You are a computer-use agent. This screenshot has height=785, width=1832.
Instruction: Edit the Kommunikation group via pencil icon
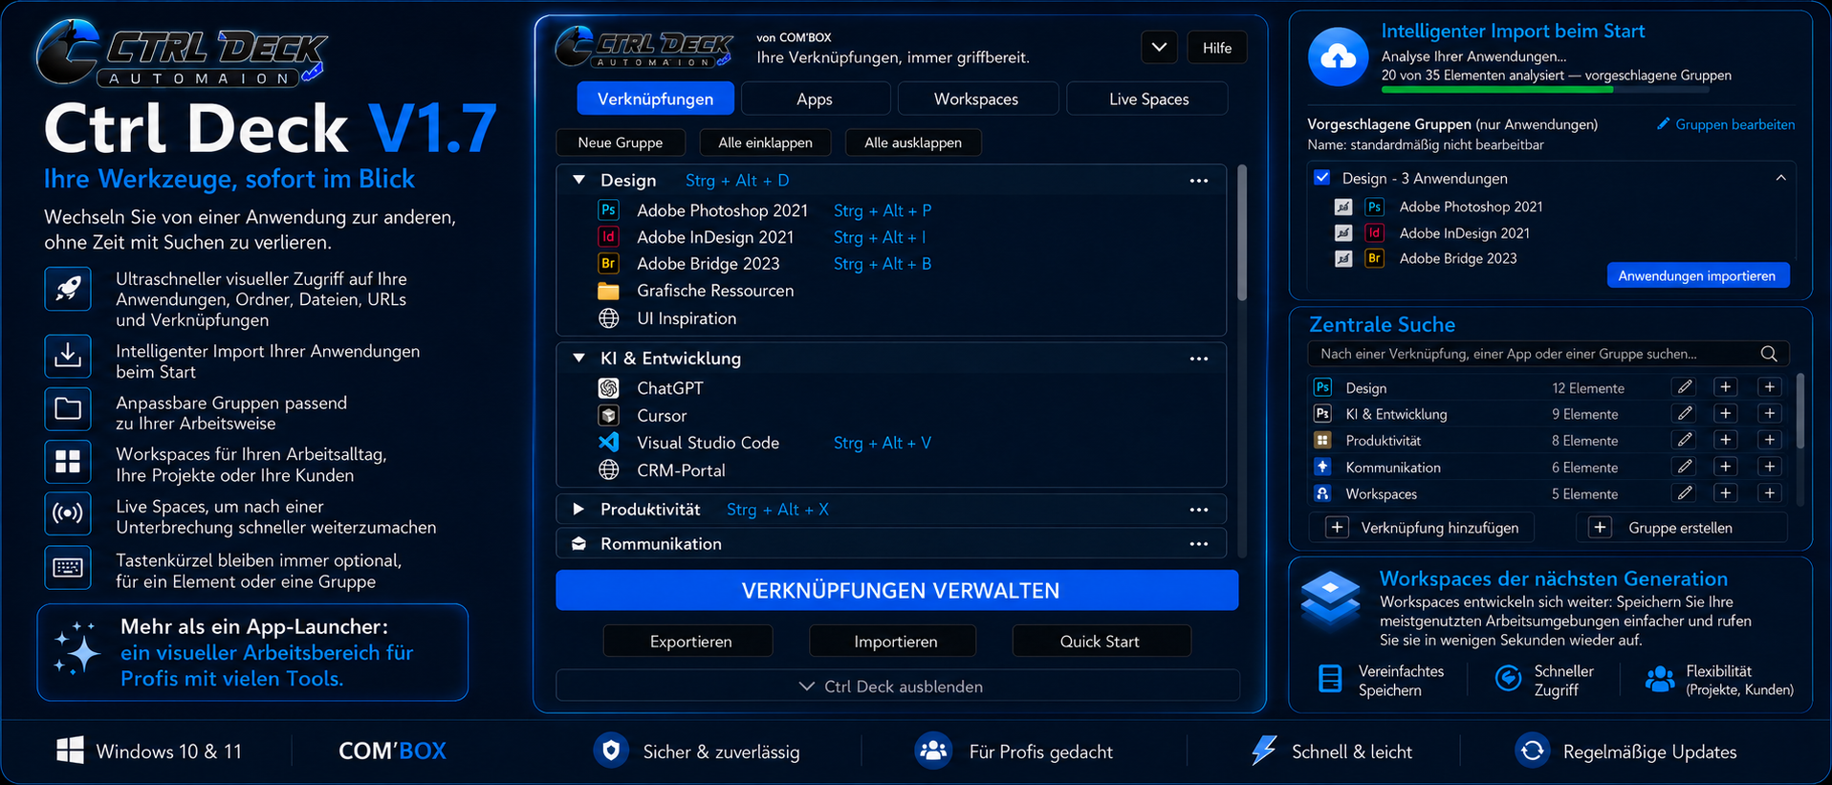click(x=1685, y=468)
